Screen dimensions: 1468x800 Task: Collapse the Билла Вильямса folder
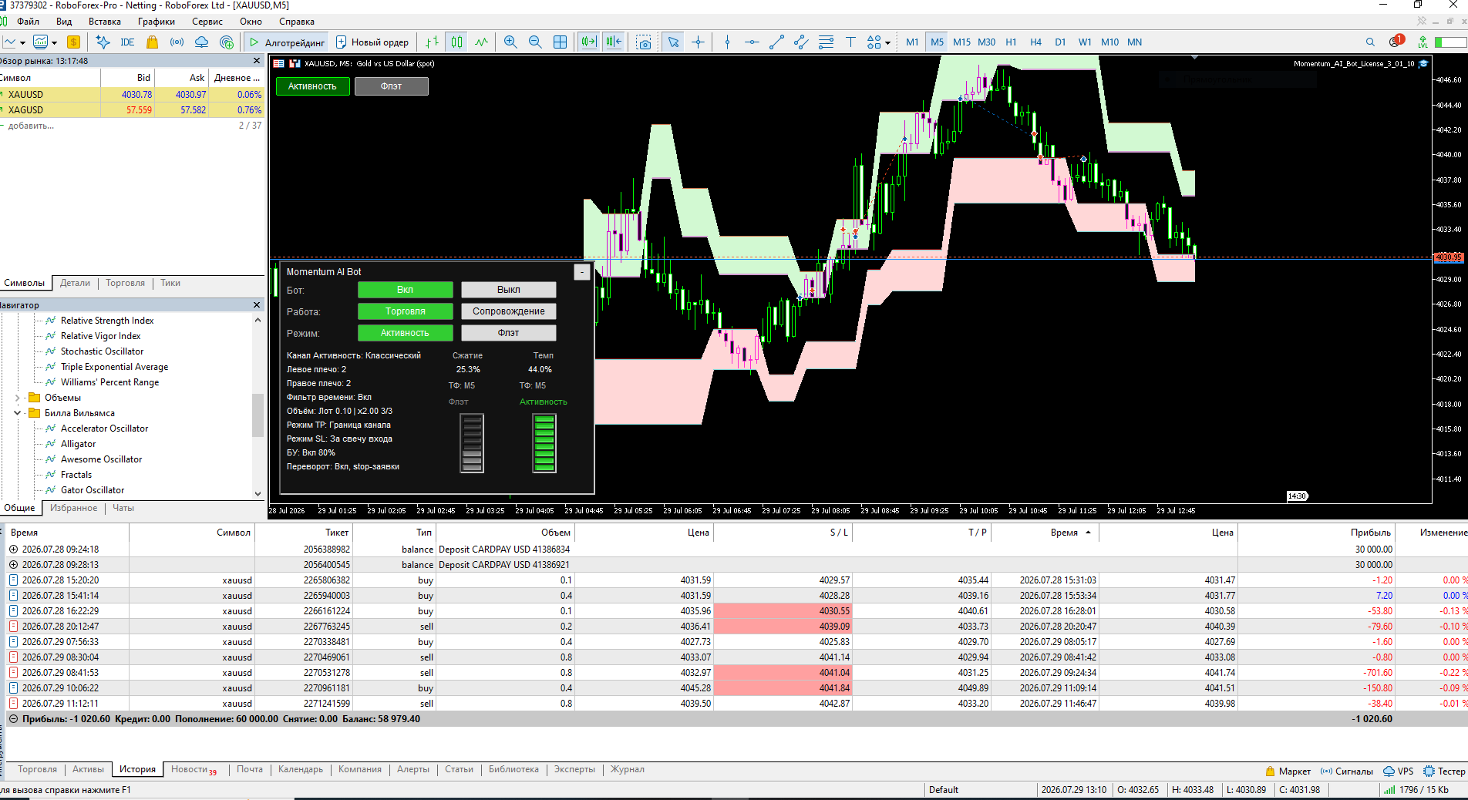[x=18, y=413]
